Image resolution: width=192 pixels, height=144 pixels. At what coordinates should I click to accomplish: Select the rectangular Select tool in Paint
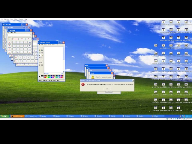coord(42,47)
